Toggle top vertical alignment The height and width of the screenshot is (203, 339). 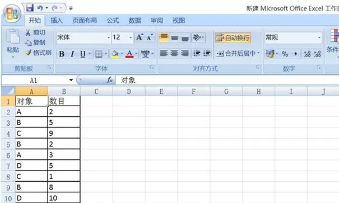(x=164, y=37)
